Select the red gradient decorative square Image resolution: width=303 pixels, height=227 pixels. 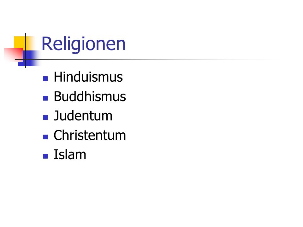(x=14, y=55)
